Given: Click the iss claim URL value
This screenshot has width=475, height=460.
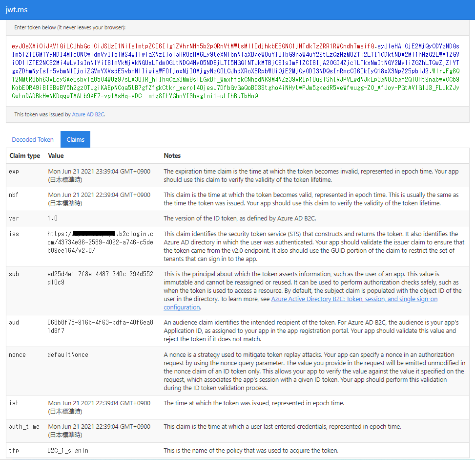Looking at the screenshot, I should (100, 242).
